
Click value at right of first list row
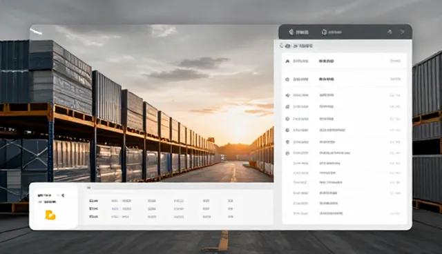tap(395, 61)
